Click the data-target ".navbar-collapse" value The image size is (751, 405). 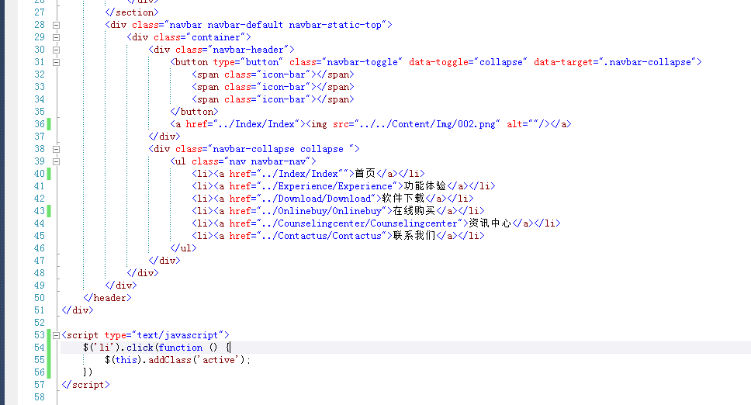648,62
